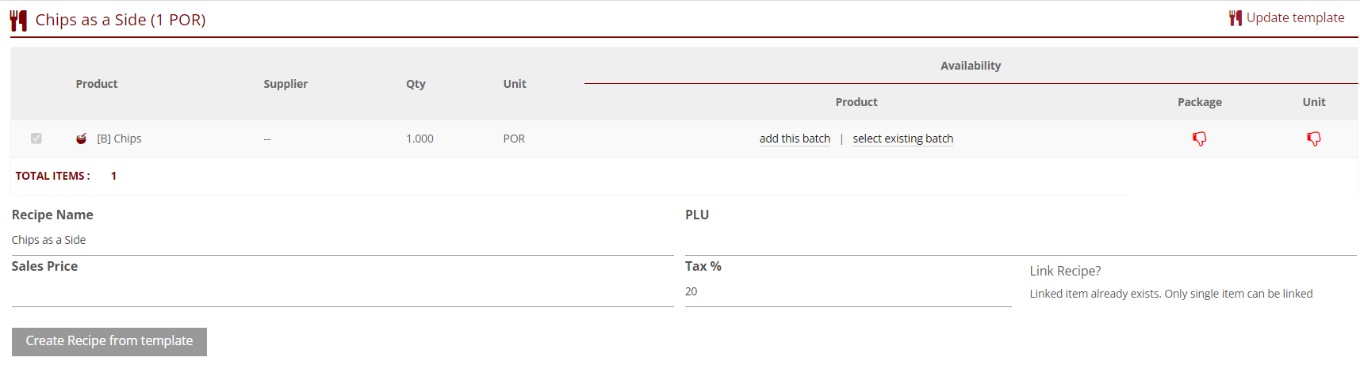Click select existing batch link
Image resolution: width=1360 pixels, height=380 pixels.
pos(902,139)
